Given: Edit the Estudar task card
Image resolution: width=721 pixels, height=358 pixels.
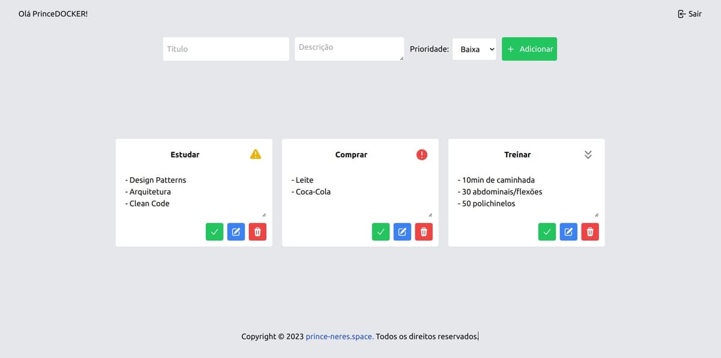Looking at the screenshot, I should pyautogui.click(x=236, y=232).
